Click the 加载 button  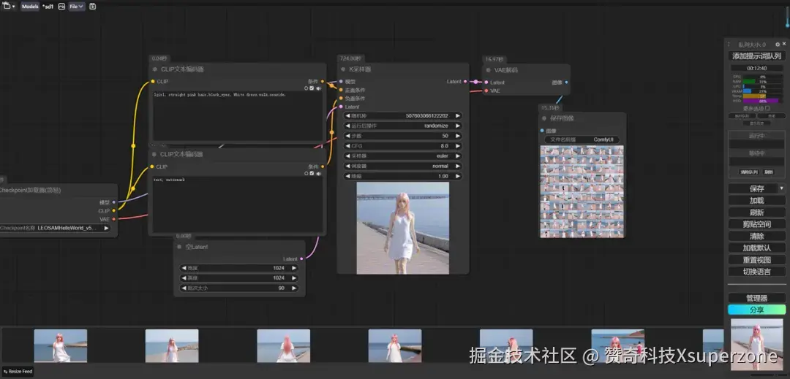coord(757,201)
